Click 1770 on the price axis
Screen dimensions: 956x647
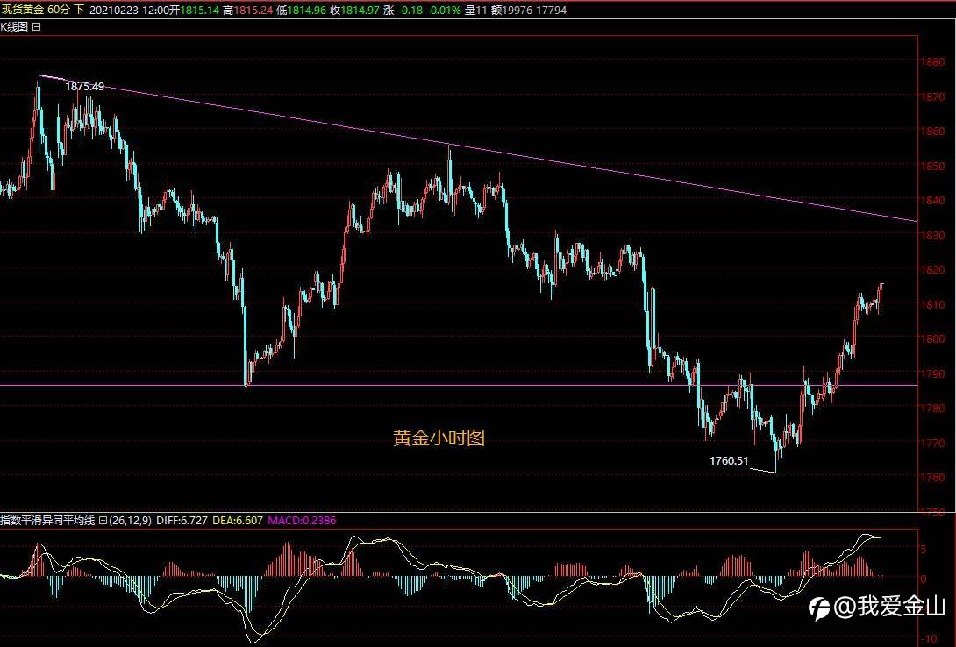[933, 443]
